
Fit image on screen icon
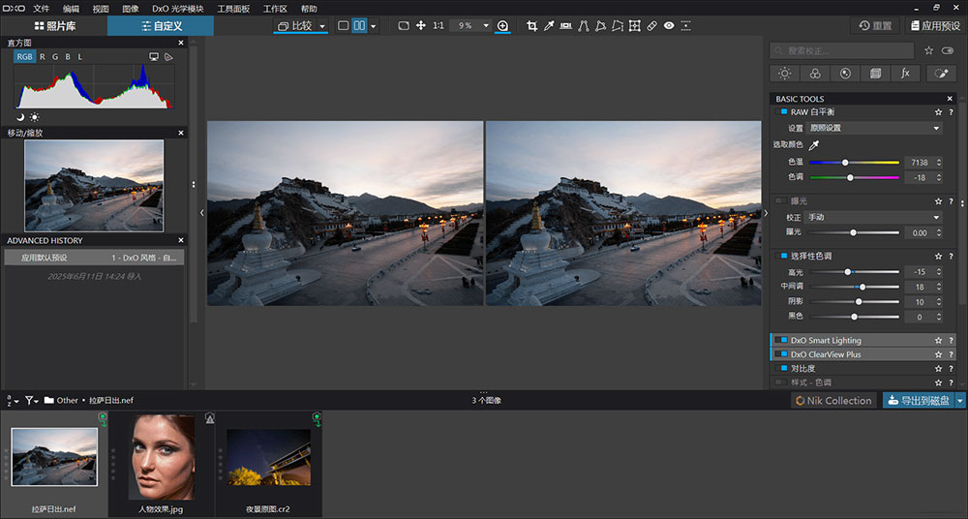pyautogui.click(x=404, y=26)
